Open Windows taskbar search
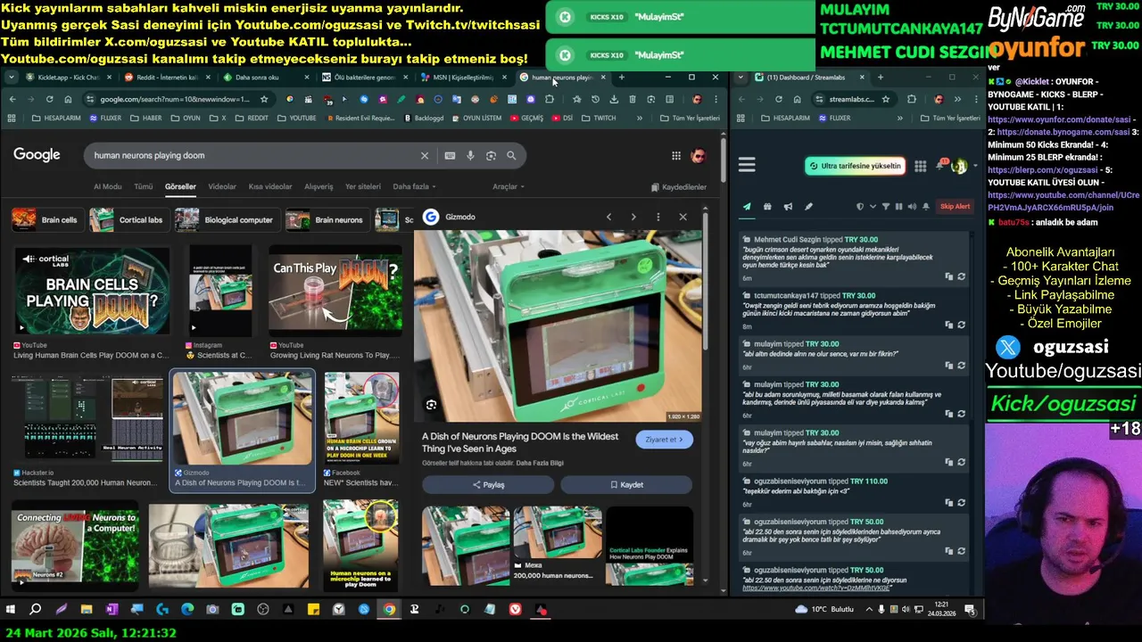This screenshot has width=1142, height=642. (36, 609)
